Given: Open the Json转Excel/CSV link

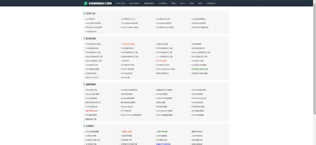Looking at the screenshot, I should (x=165, y=28).
